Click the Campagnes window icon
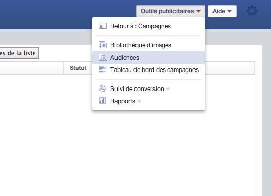 click(103, 26)
